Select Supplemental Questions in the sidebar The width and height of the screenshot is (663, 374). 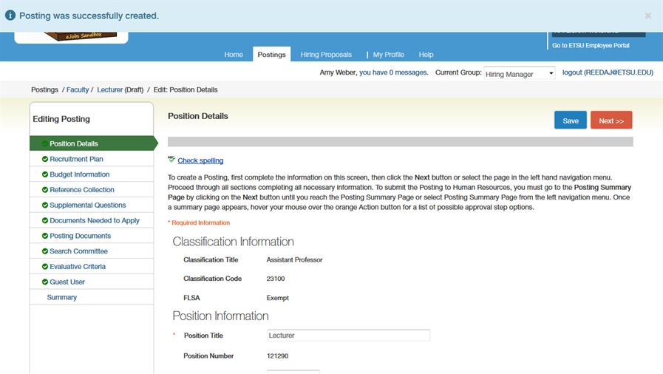point(87,205)
